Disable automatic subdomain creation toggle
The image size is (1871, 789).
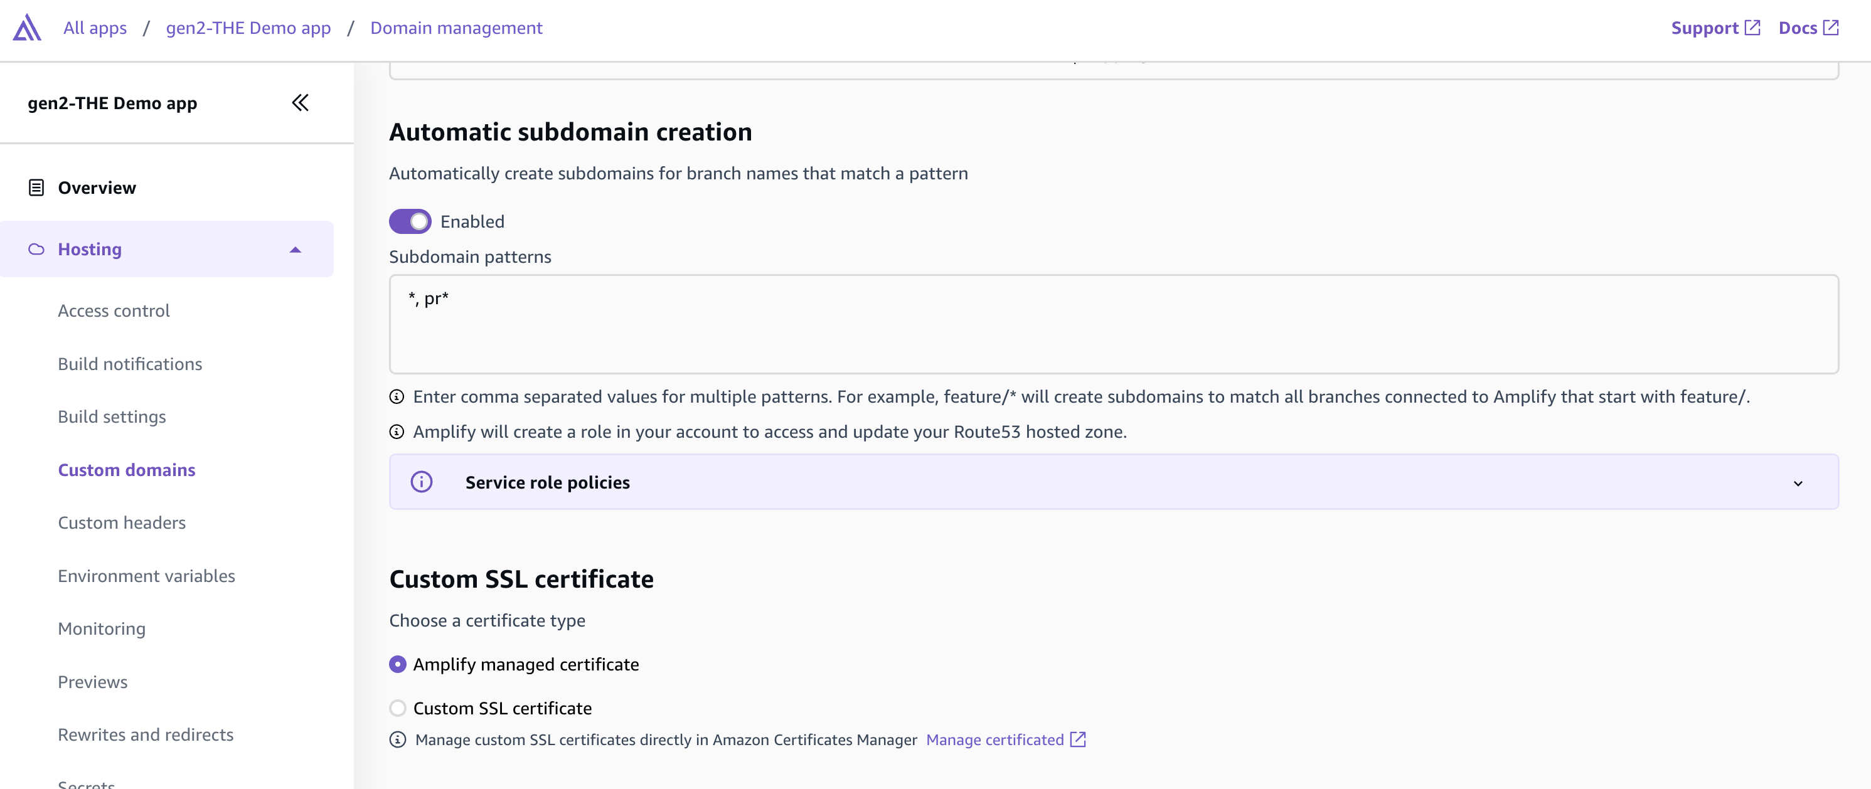click(x=410, y=221)
